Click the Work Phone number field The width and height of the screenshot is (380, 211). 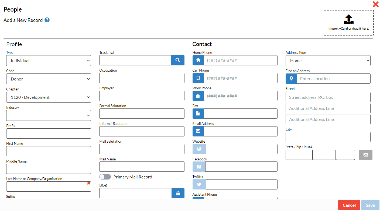tap(241, 96)
